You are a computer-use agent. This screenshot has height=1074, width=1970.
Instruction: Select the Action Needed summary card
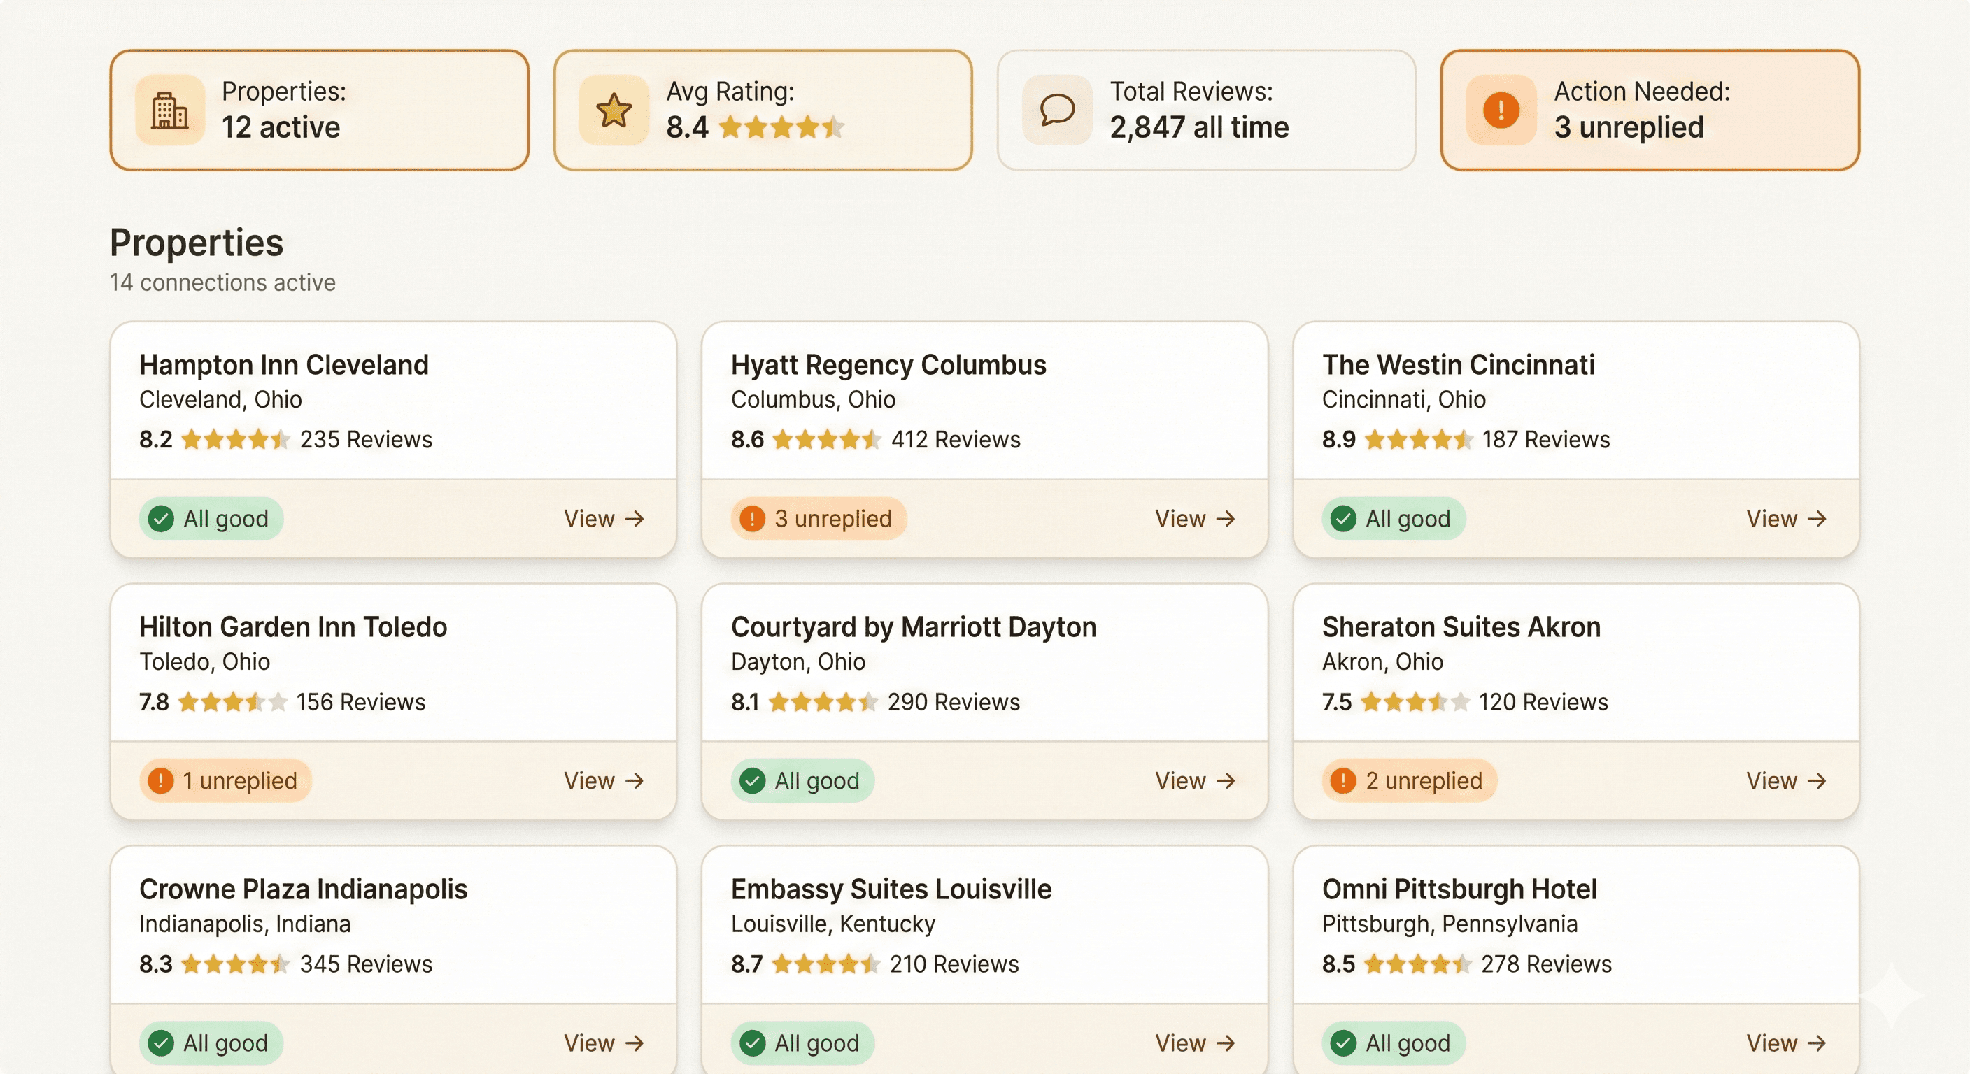point(1649,110)
